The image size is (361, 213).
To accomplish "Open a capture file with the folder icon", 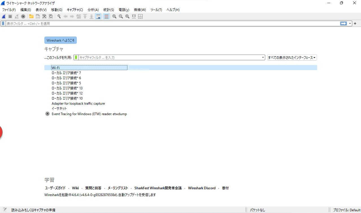I will pyautogui.click(x=31, y=16).
